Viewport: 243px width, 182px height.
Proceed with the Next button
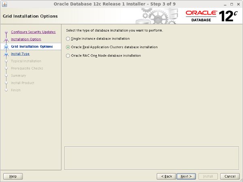[186, 176]
